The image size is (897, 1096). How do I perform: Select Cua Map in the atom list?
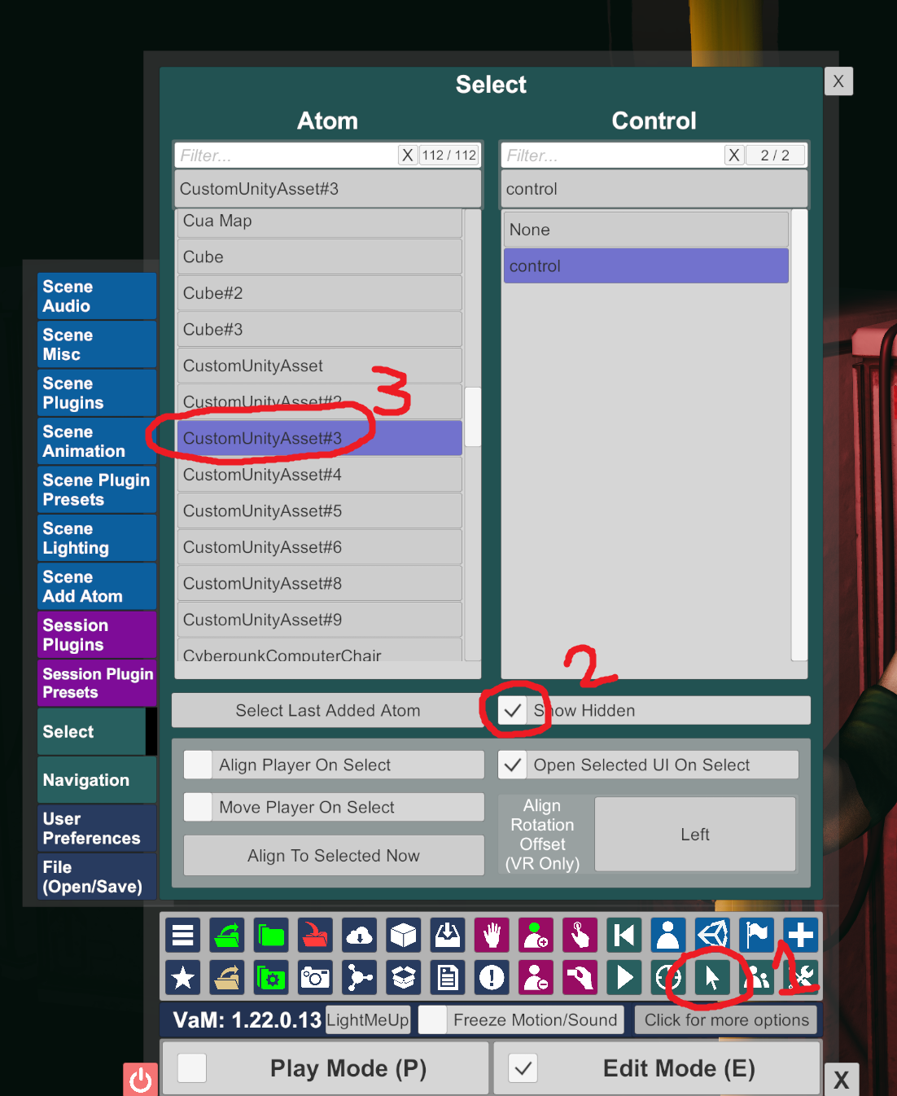point(320,221)
